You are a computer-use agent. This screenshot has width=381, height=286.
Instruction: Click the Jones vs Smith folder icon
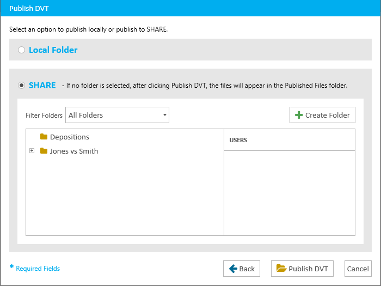point(44,151)
